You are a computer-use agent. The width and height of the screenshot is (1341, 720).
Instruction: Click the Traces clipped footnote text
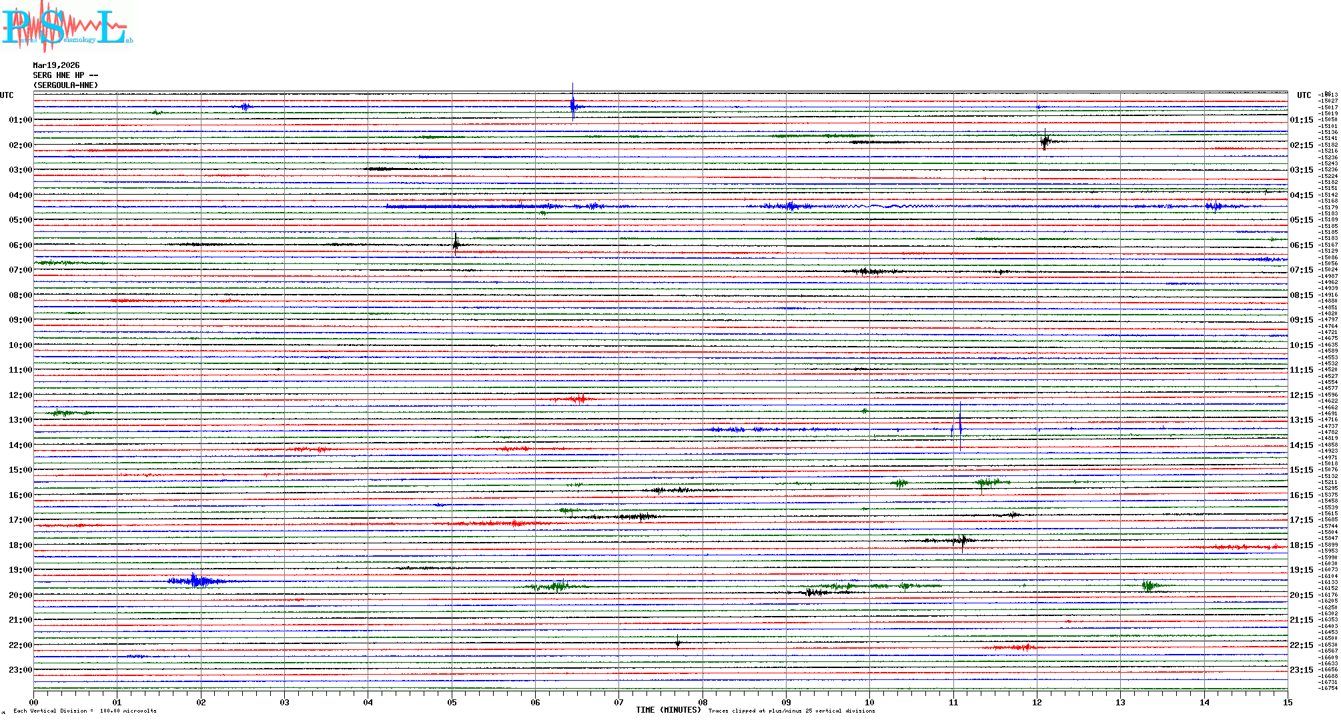tap(791, 711)
